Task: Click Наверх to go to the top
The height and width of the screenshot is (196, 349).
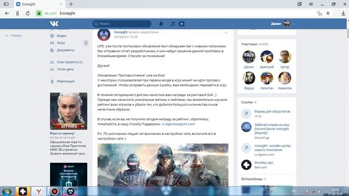Action: tap(14, 35)
